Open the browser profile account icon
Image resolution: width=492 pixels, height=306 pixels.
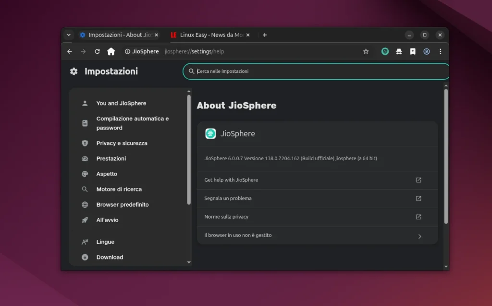[x=427, y=51]
